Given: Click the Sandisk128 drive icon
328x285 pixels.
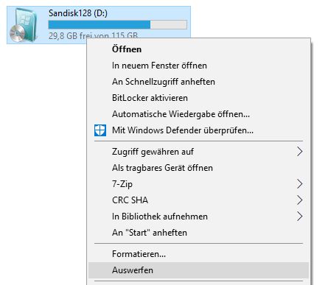Looking at the screenshot, I should [24, 25].
